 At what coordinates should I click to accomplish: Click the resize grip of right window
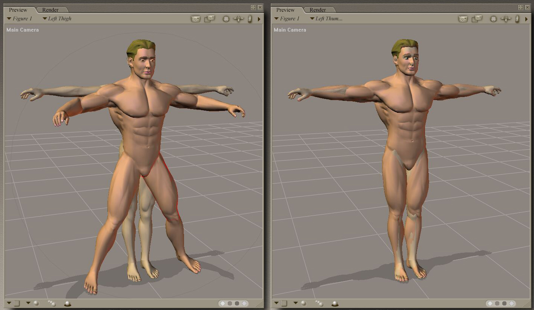(527, 304)
